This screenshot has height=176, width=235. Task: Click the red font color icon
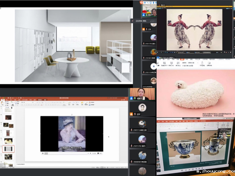tap(42, 105)
